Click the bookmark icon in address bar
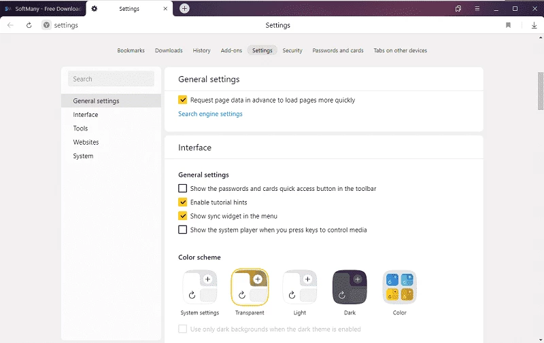Image resolution: width=544 pixels, height=343 pixels. [x=508, y=25]
